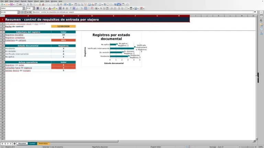264x148 pixels.
Task: Click column header A
Action: (28, 16)
